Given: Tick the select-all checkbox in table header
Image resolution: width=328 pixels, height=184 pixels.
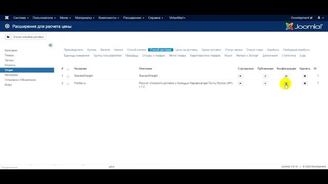Looking at the screenshot, I should tap(68, 69).
